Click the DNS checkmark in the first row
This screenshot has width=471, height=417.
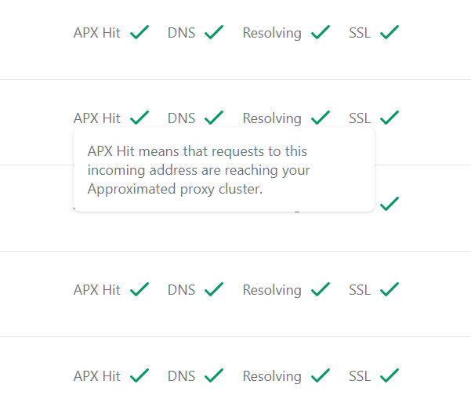click(x=214, y=32)
